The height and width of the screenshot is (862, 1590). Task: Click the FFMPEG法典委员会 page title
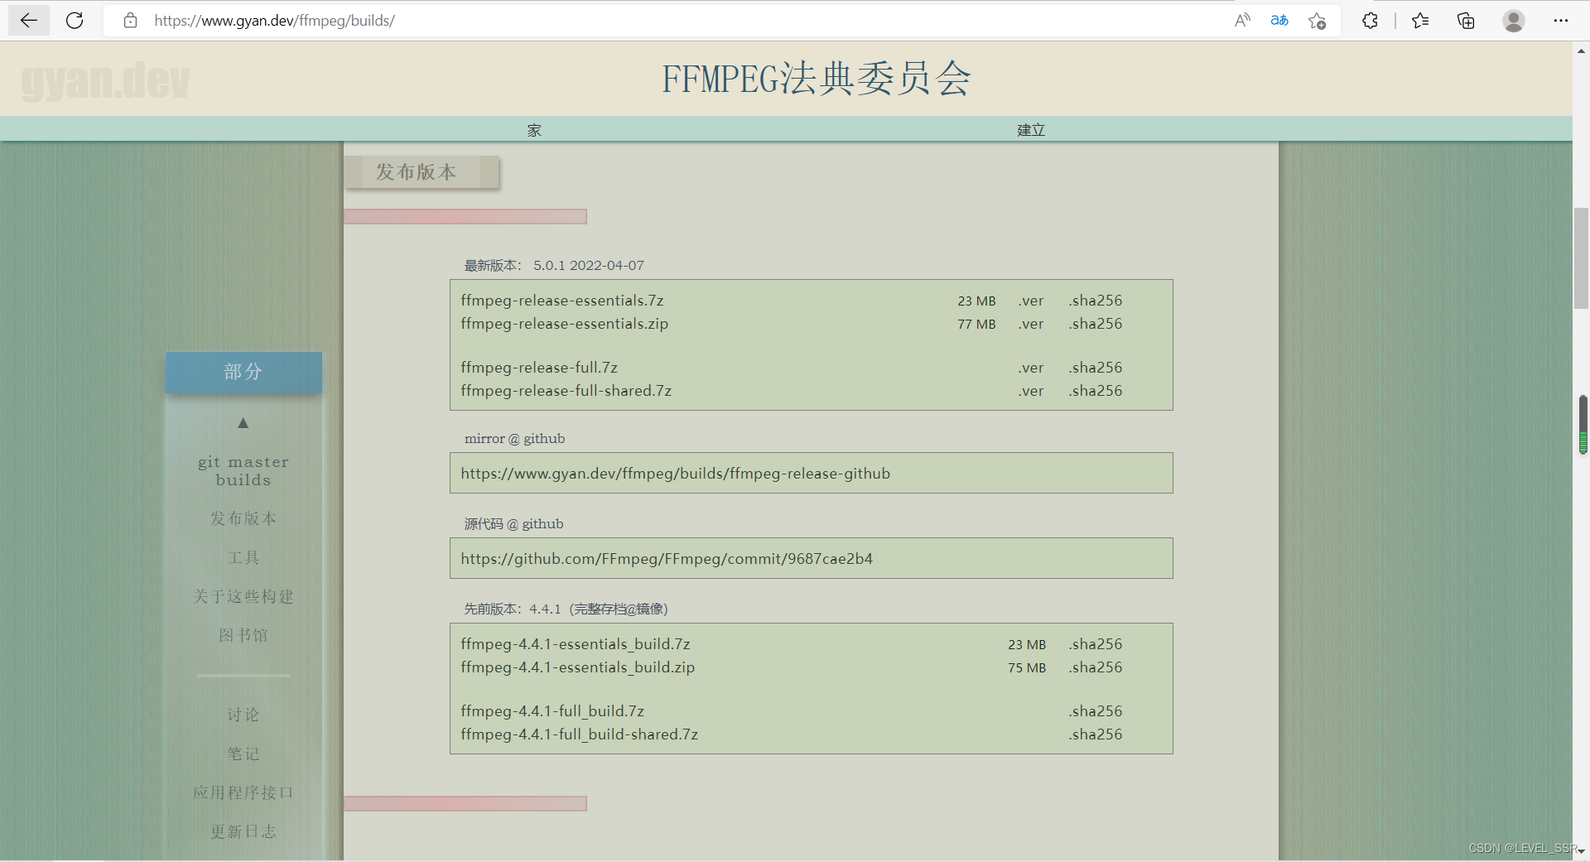[816, 79]
